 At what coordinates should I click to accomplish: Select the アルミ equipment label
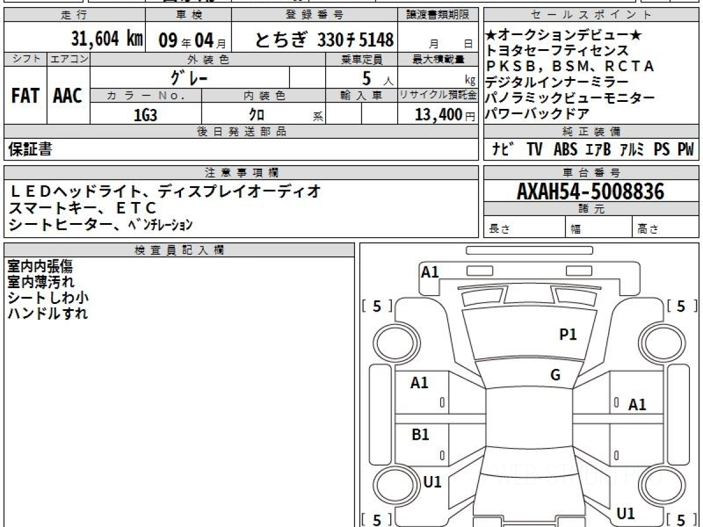click(632, 149)
